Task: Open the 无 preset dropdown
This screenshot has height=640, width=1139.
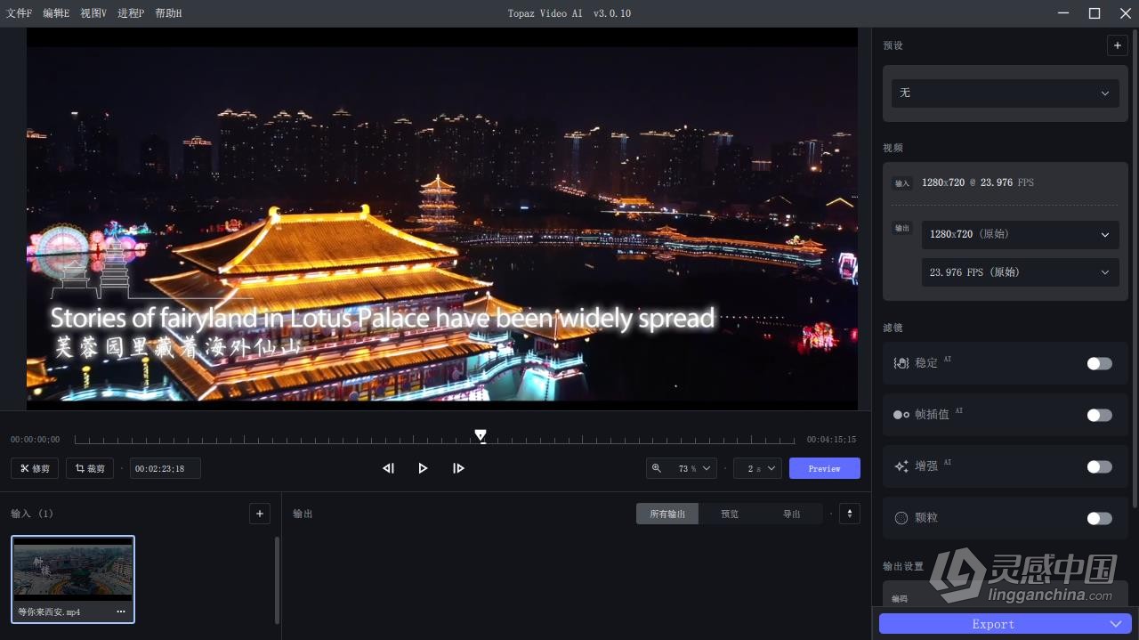Action: tap(1004, 93)
